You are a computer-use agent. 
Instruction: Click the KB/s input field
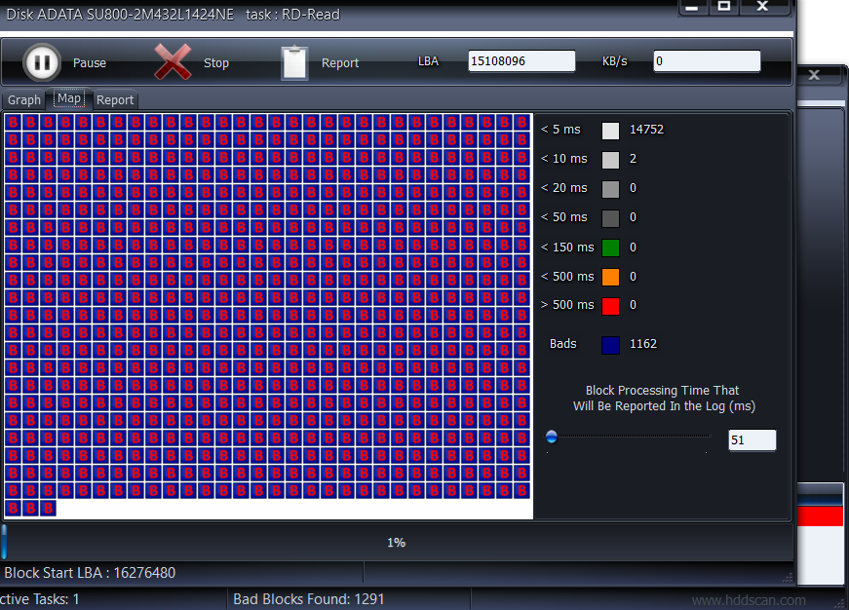pos(707,61)
